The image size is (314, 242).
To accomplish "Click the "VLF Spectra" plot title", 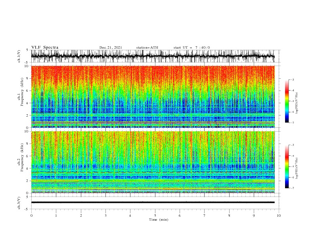I will coord(45,47).
